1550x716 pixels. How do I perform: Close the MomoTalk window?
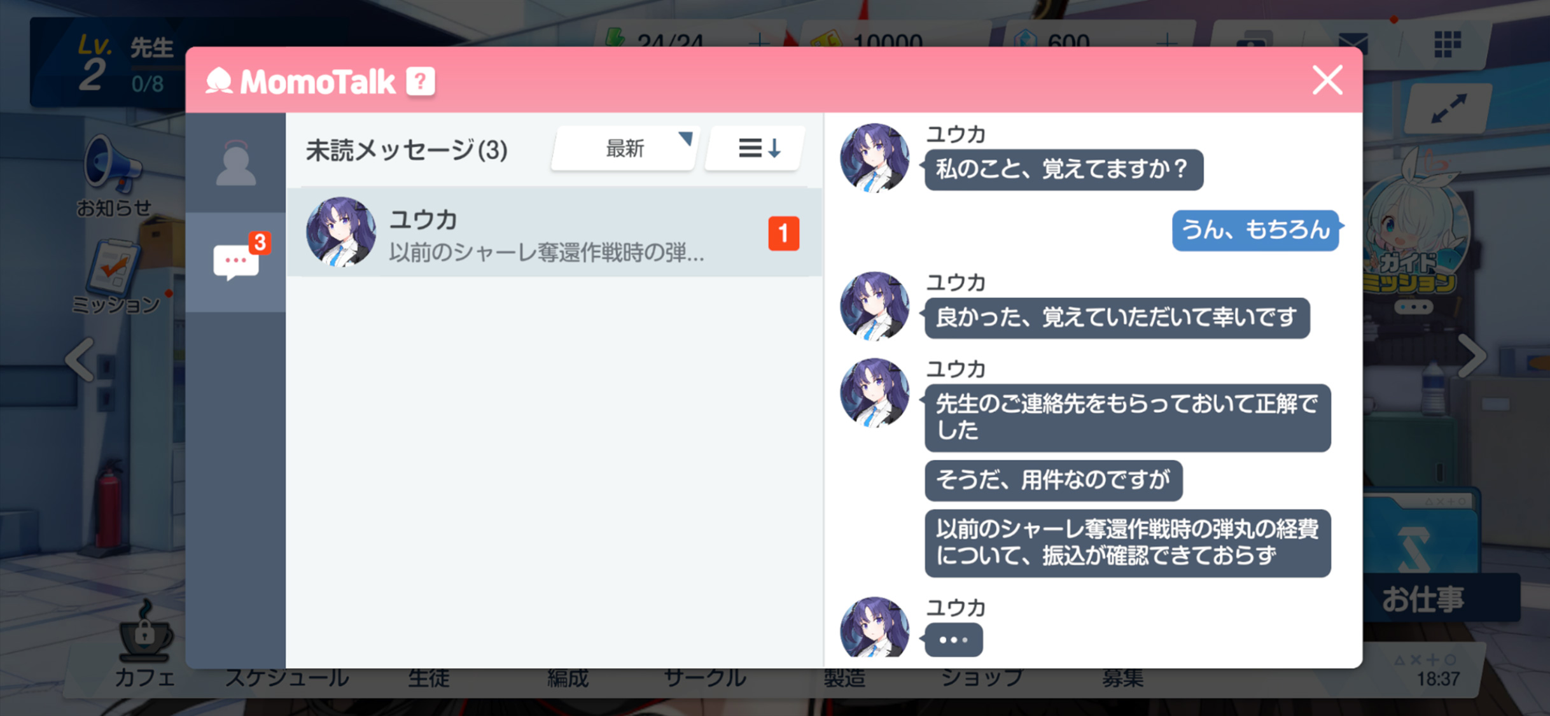1327,80
